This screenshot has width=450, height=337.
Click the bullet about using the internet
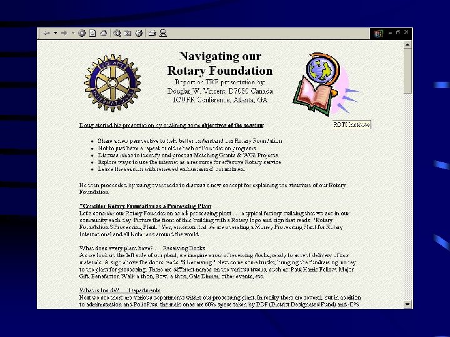pos(189,162)
